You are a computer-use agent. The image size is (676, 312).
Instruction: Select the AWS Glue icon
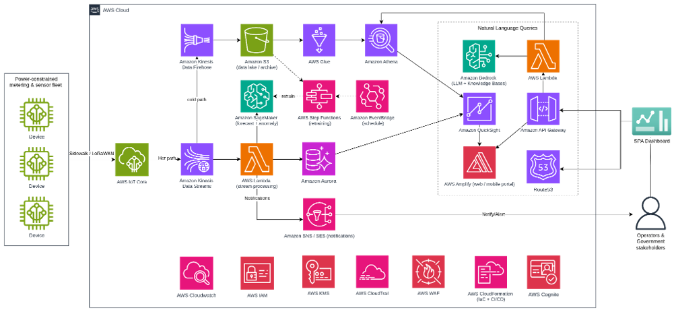tap(319, 40)
